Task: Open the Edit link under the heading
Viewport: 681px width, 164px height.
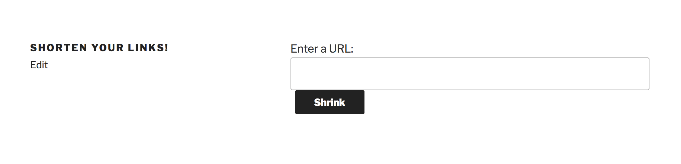Action: (39, 65)
